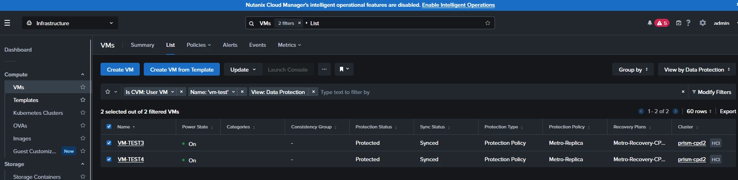Favorite Images with its star icon
This screenshot has width=738, height=180.
click(83, 138)
